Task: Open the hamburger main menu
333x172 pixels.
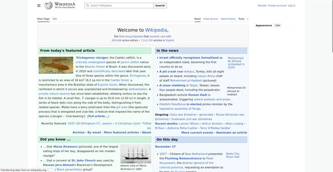Action: click(39, 5)
